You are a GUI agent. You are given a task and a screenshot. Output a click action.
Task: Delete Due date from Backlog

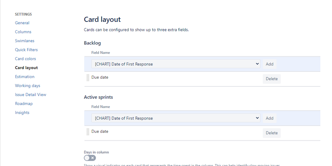tap(272, 79)
